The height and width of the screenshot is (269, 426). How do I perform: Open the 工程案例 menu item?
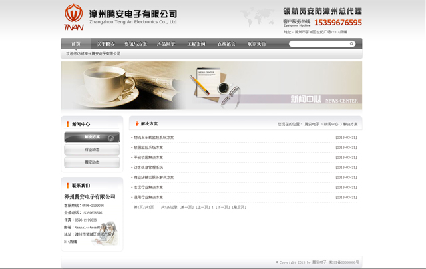coord(196,44)
